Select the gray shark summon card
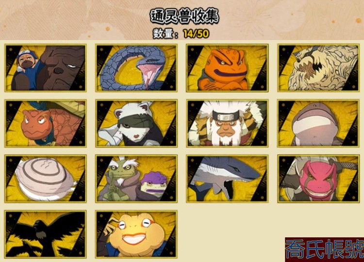The height and width of the screenshot is (262, 364). (x=227, y=179)
